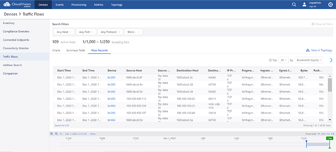Sort by the Bytes column header
This screenshot has width=336, height=152.
304,70
